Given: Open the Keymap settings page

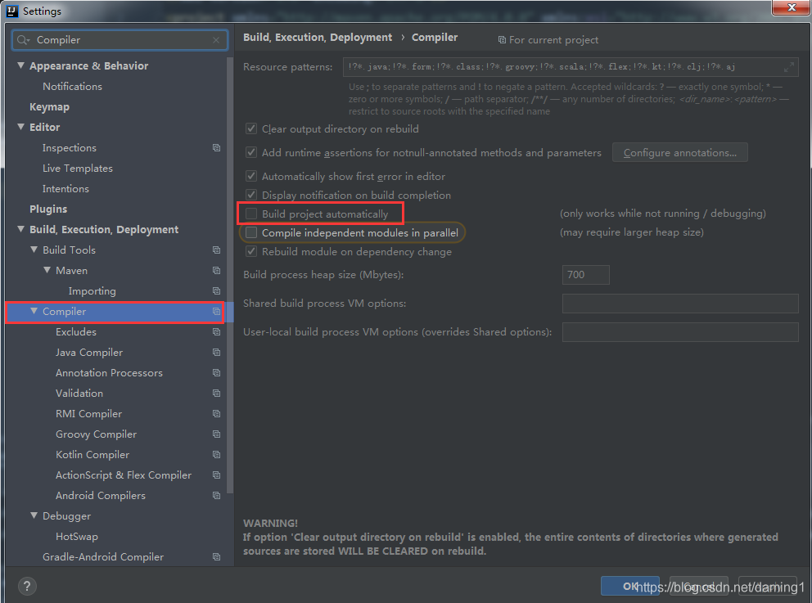Looking at the screenshot, I should [49, 107].
